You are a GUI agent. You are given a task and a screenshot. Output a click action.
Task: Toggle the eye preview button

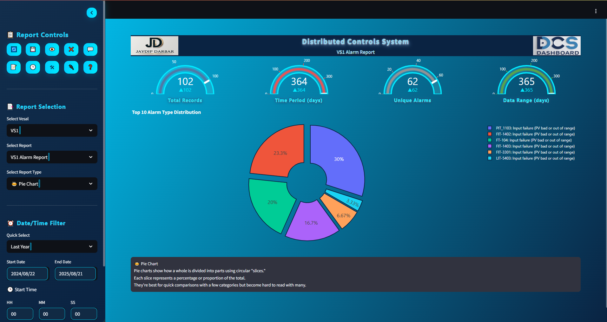(52, 49)
